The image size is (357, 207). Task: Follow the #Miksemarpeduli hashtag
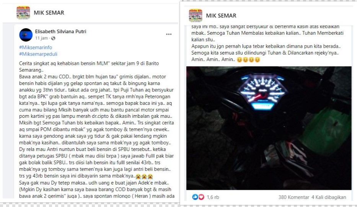(38, 54)
